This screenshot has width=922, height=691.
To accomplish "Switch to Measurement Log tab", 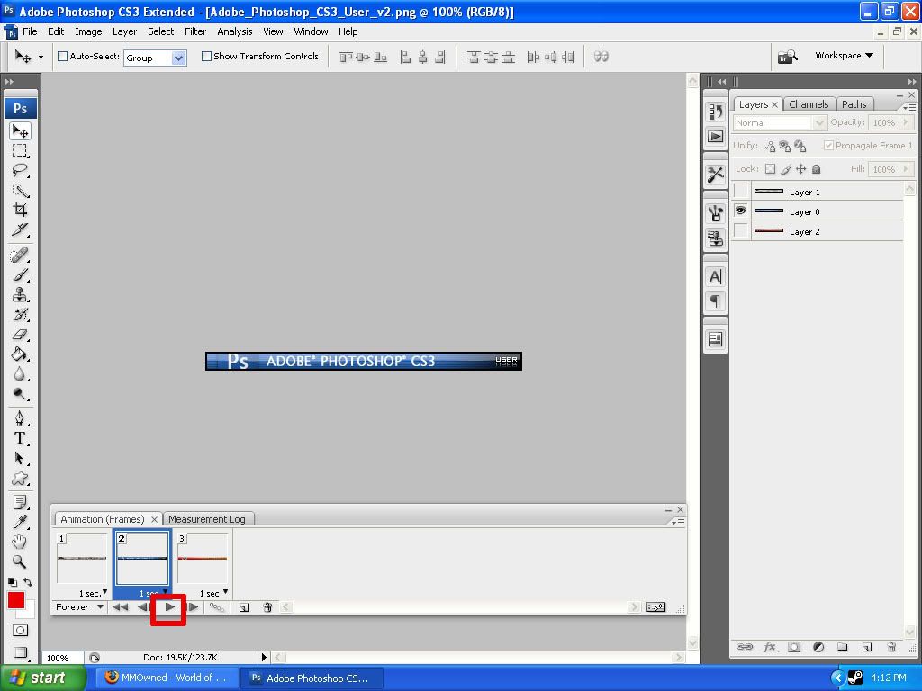I will [x=207, y=519].
